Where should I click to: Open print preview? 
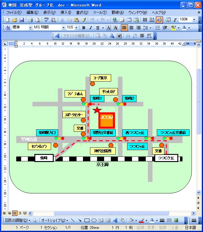38,20
